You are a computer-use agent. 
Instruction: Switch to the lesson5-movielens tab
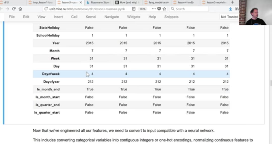point(215,3)
